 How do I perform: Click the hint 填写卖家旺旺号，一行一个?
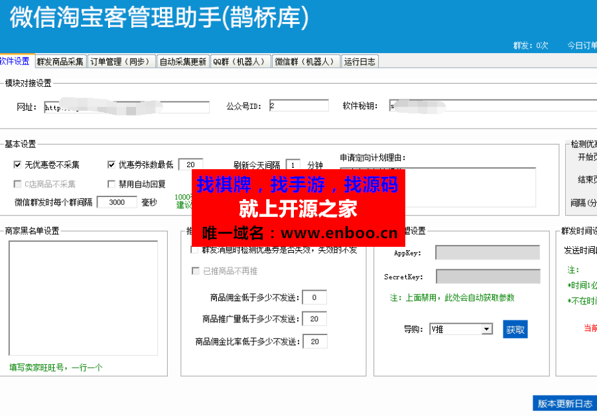point(56,368)
